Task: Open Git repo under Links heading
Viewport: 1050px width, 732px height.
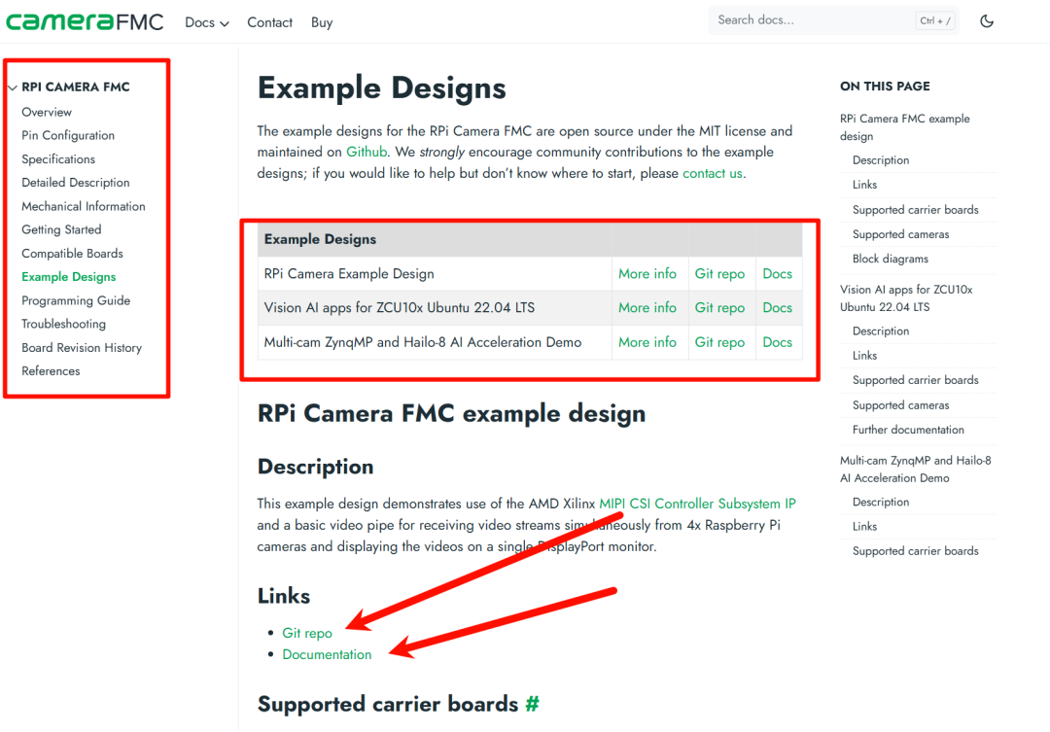Action: pyautogui.click(x=306, y=633)
